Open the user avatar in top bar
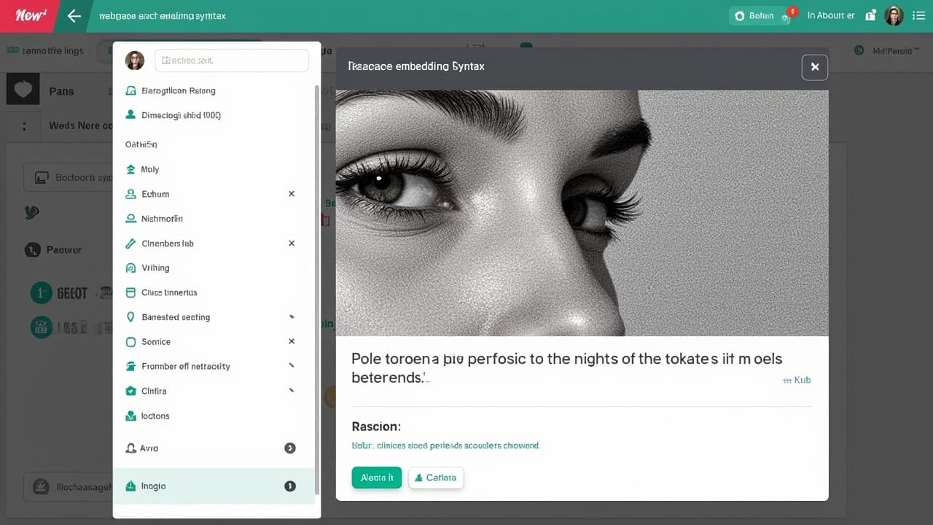 pyautogui.click(x=894, y=15)
